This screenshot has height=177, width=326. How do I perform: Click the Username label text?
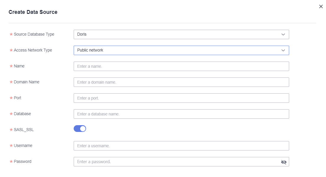click(23, 145)
